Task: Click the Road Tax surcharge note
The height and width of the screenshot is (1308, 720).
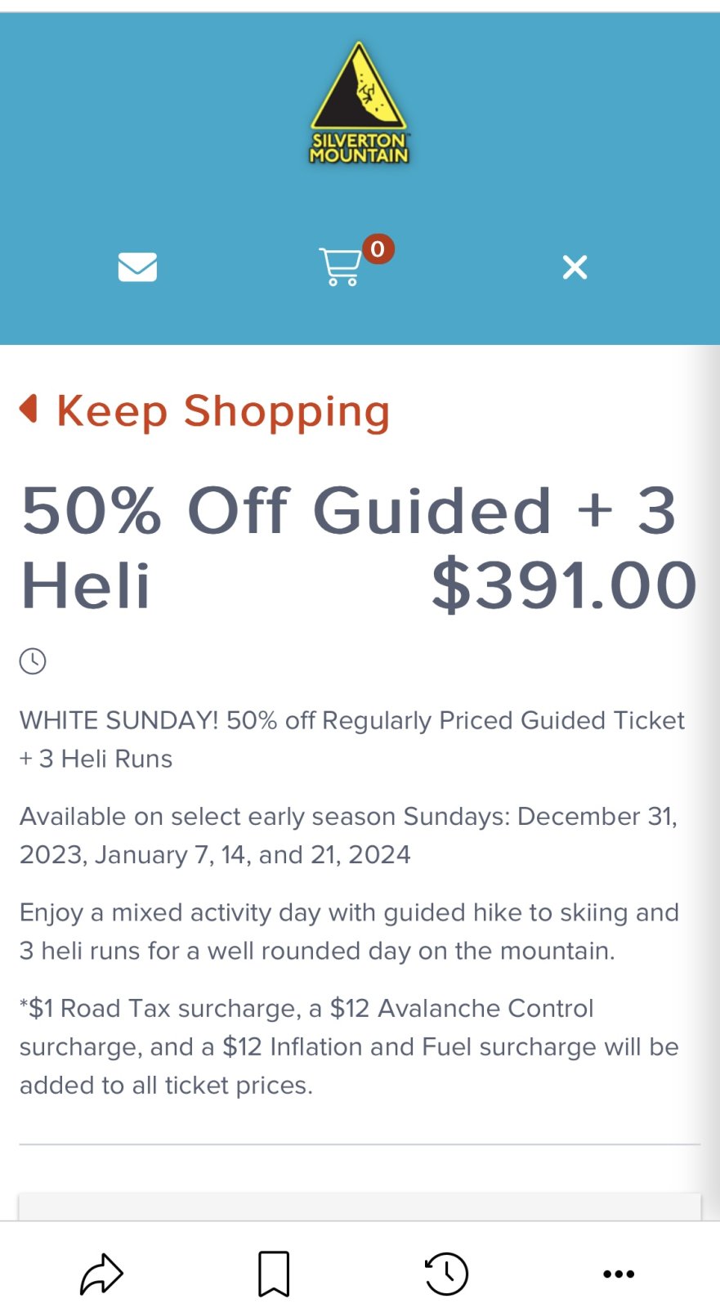Action: click(349, 1046)
